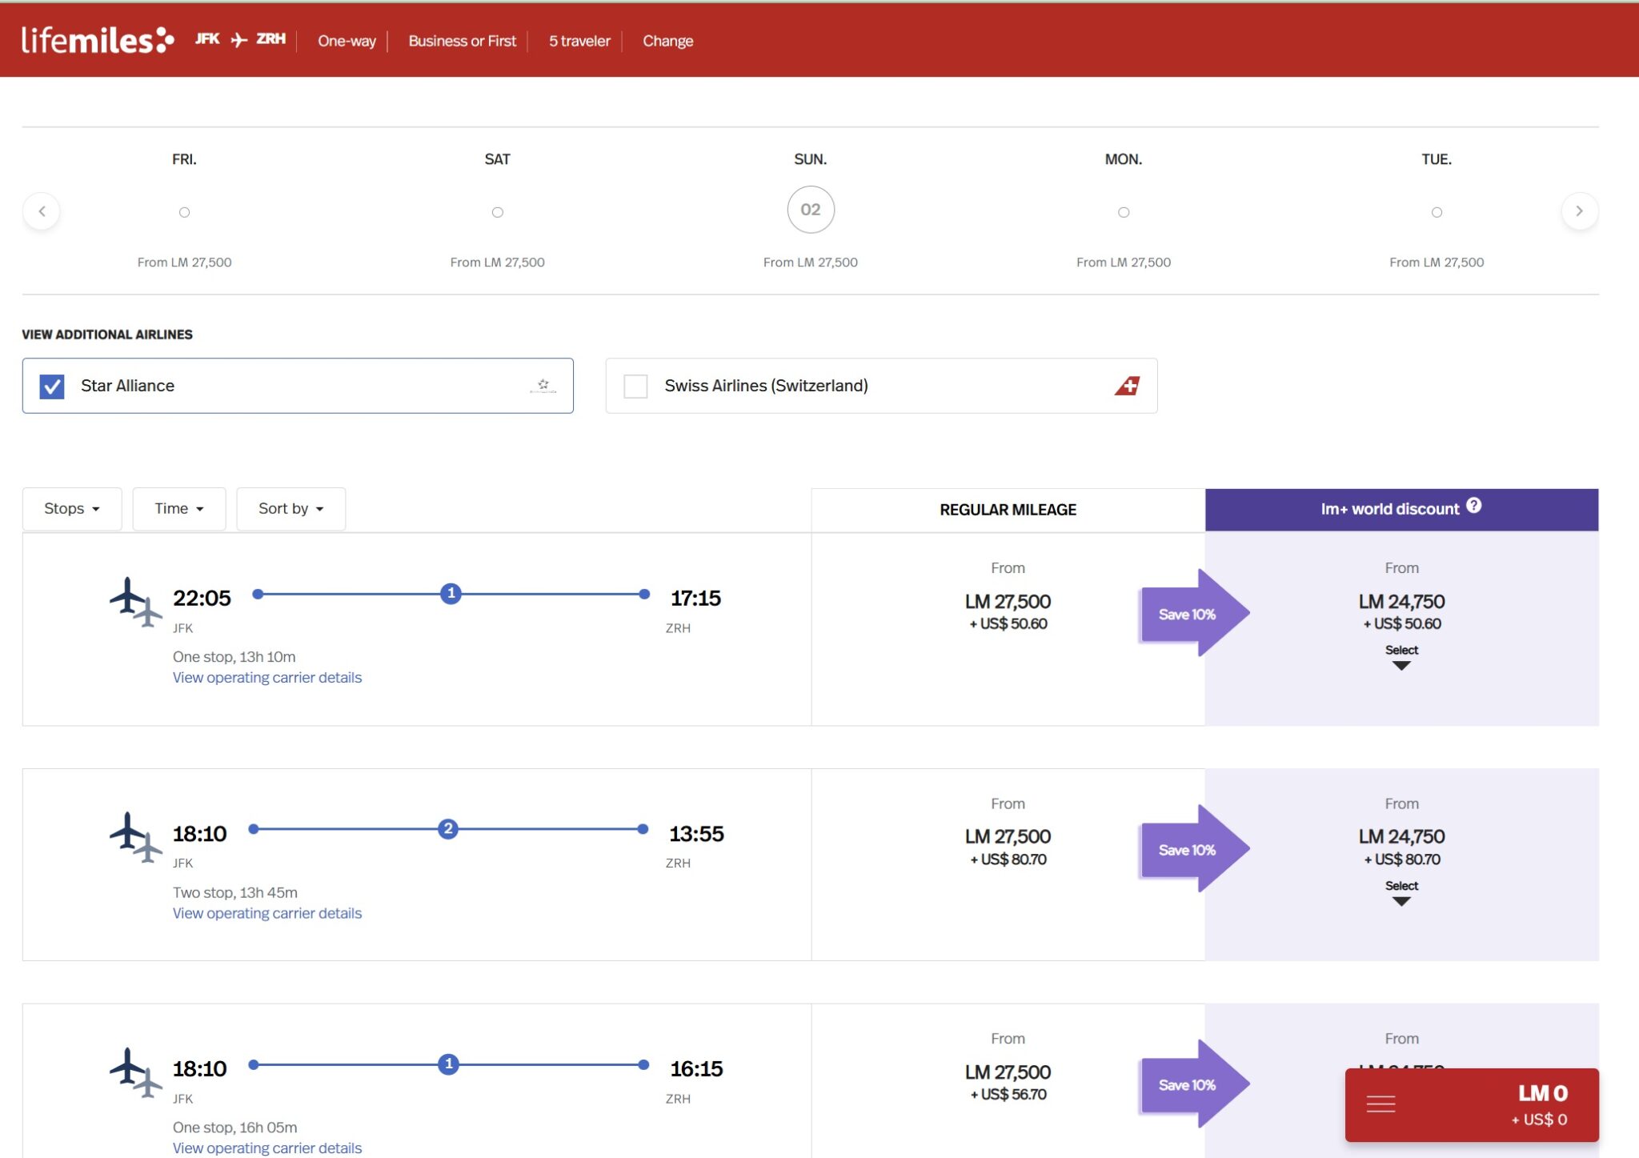Click Change in the header bar
Image resolution: width=1639 pixels, height=1158 pixels.
click(x=667, y=41)
